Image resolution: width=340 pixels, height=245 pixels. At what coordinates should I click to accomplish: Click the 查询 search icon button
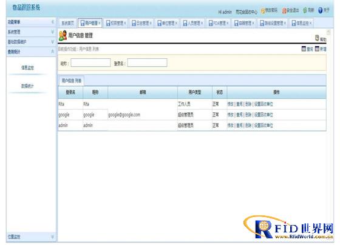coord(304,49)
